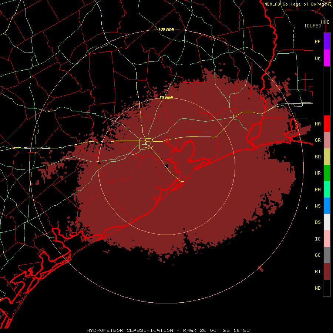Click the '50 NMI' range ring label
This screenshot has width=333, height=333.
(166, 98)
